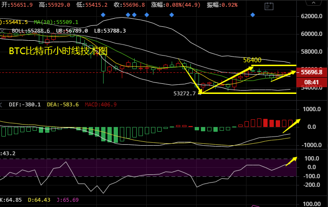
Task: Click the rightmost blue diamond event marker
Action: (x=252, y=15)
